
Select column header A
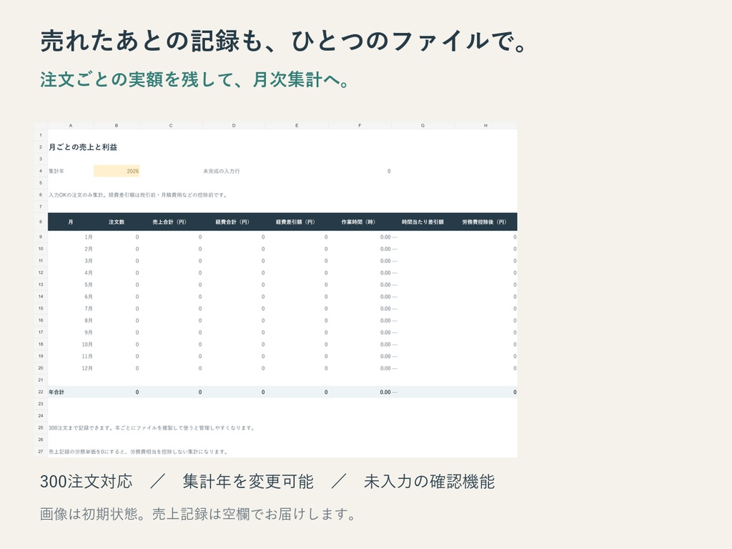(71, 126)
